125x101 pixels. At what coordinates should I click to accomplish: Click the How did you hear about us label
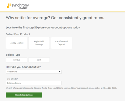tap(23, 67)
